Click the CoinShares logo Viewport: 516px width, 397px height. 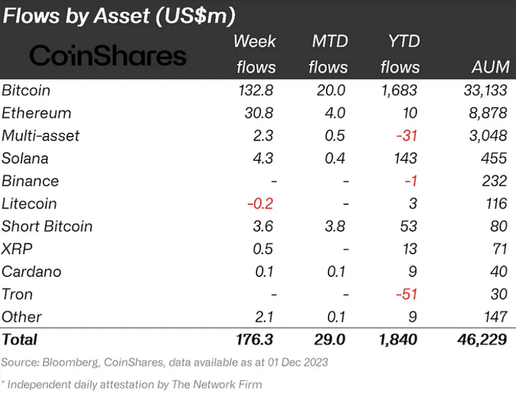pos(108,56)
